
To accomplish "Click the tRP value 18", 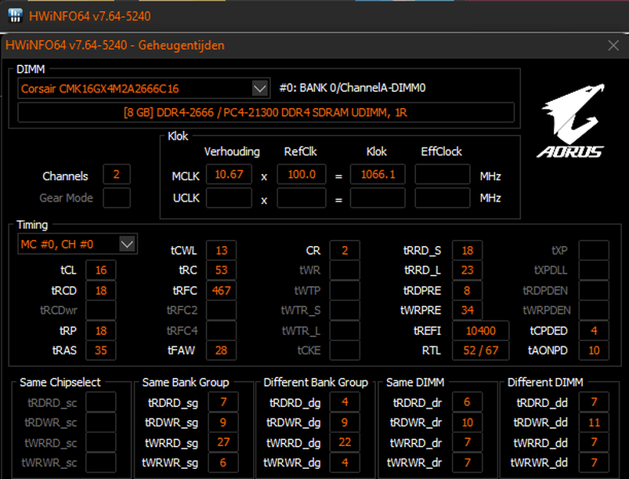I will [x=101, y=331].
